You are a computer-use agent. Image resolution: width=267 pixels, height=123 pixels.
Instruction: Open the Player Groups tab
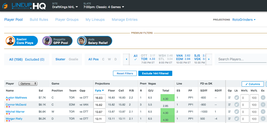[67, 20]
